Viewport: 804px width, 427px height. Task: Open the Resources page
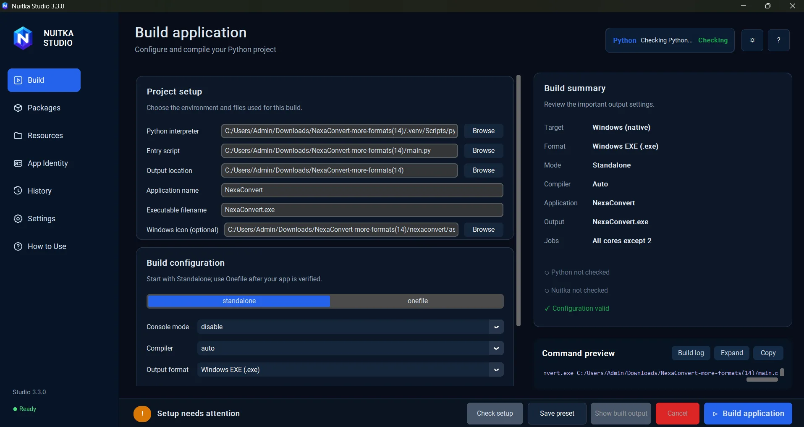[x=44, y=136]
